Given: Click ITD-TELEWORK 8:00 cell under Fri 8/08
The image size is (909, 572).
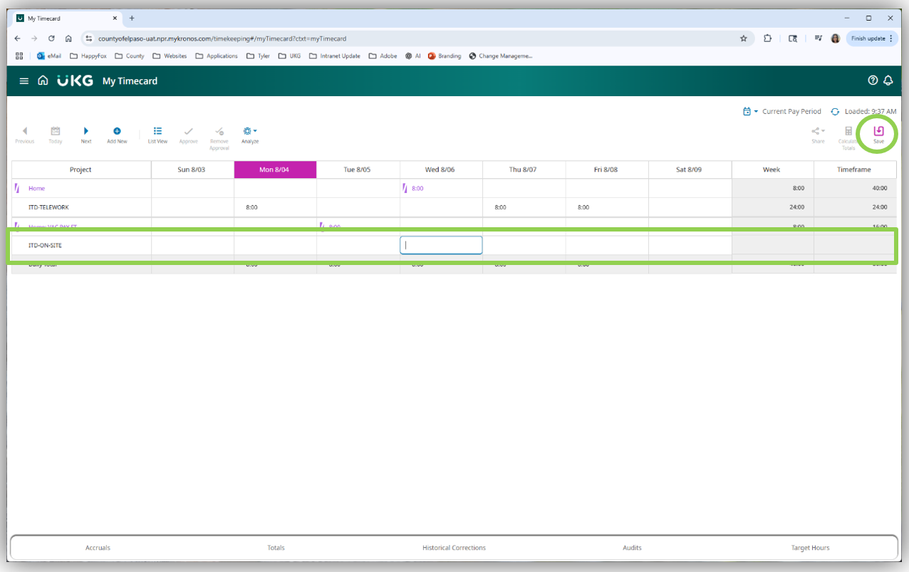Looking at the screenshot, I should (x=607, y=207).
